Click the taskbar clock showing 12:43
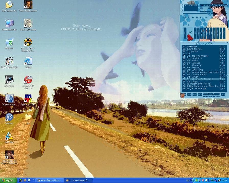Viewport: 229px width, 183px height. [224, 180]
